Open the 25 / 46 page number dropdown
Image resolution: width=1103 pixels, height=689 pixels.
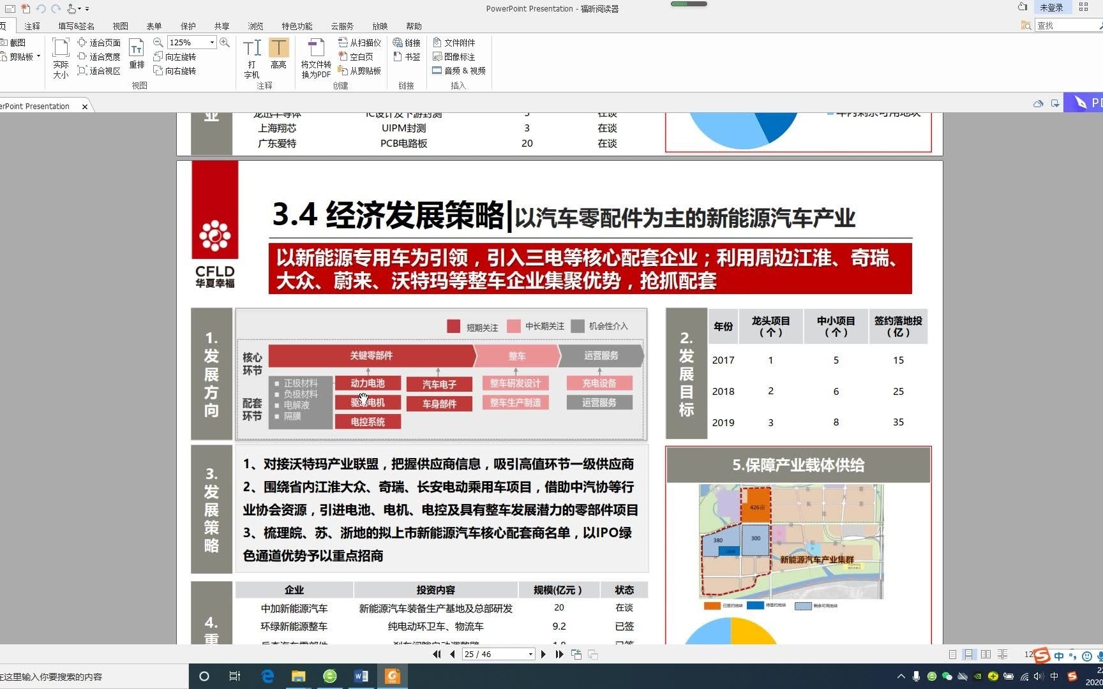pos(530,655)
